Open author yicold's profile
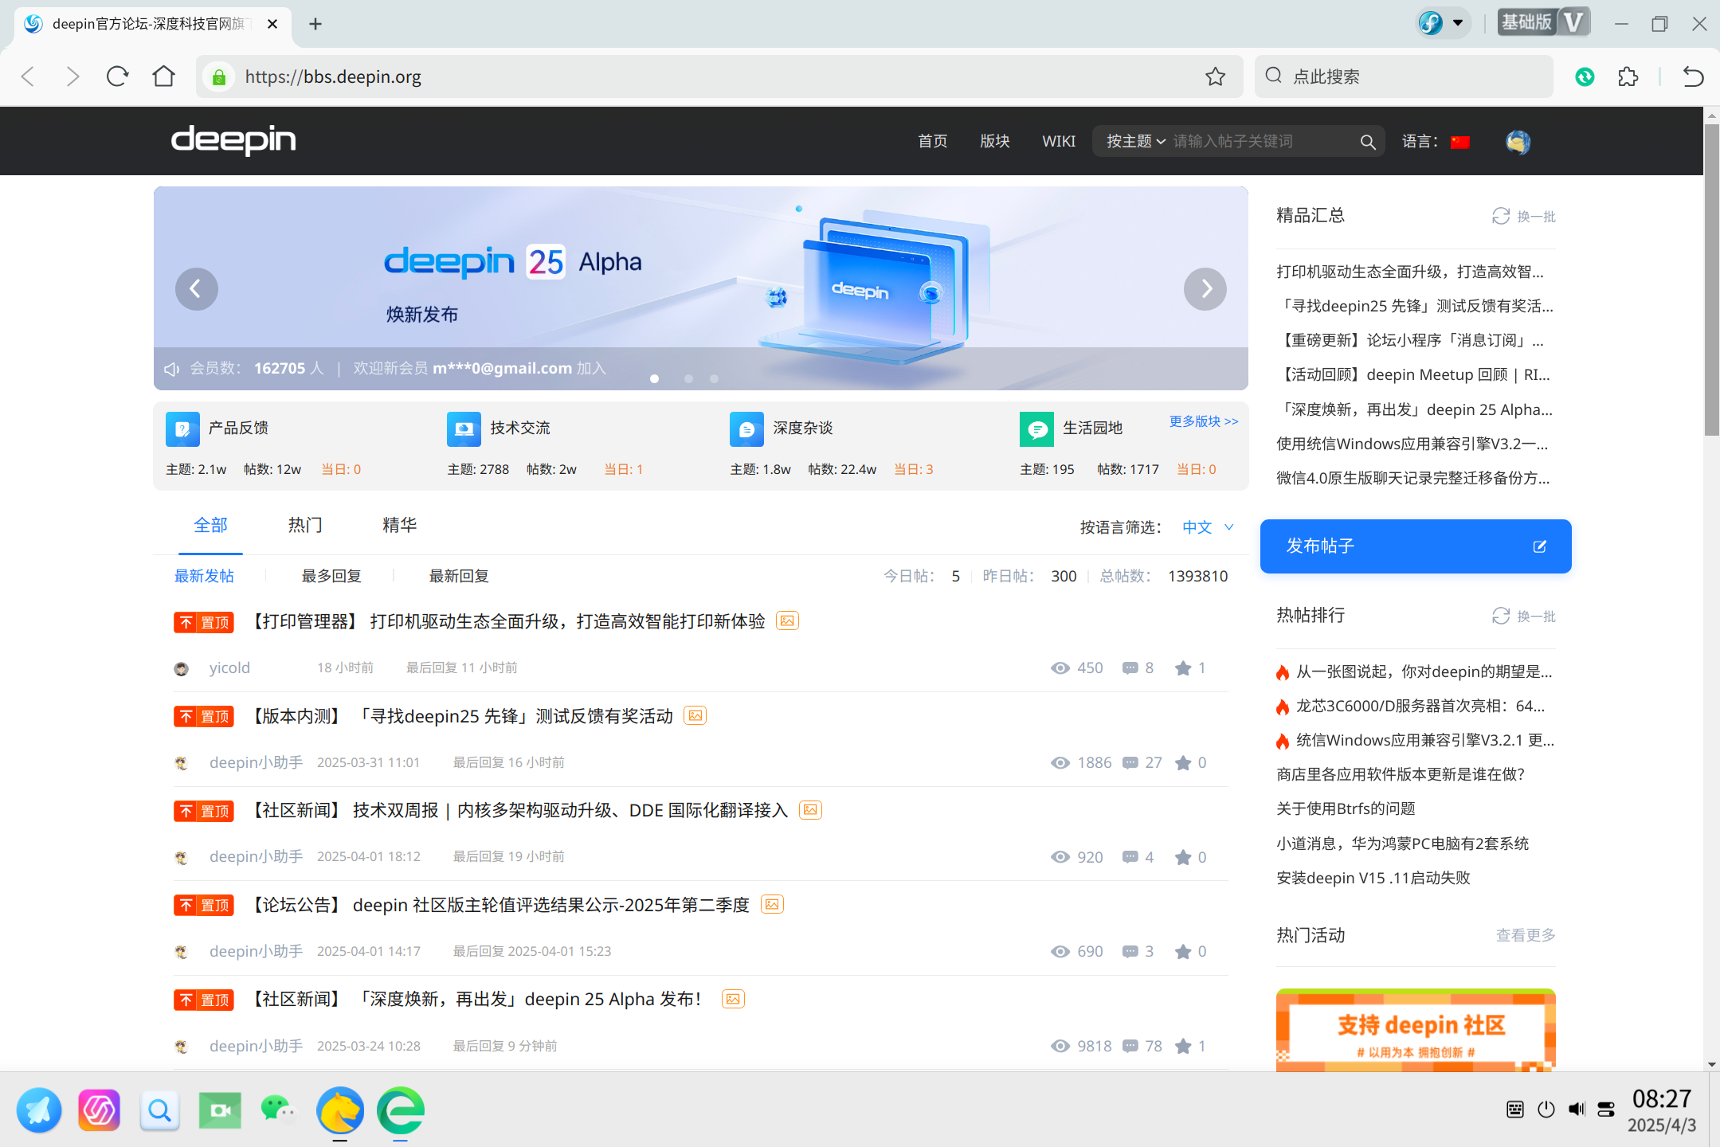Screen dimensions: 1720x1147 point(229,668)
